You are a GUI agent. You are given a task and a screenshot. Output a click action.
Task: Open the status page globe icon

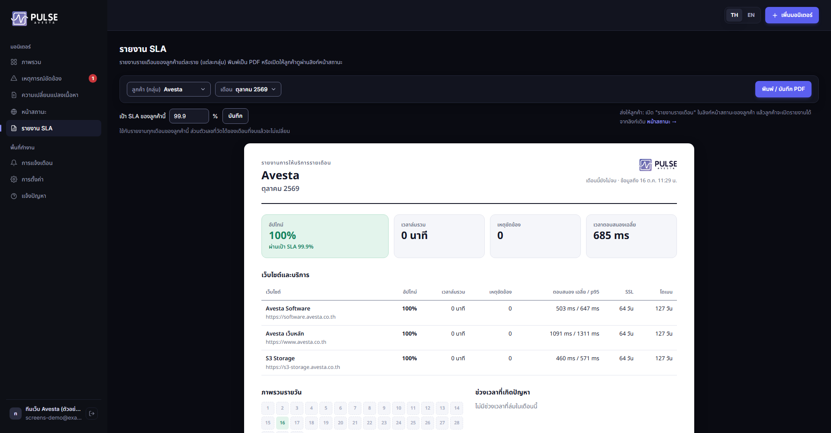pyautogui.click(x=14, y=112)
